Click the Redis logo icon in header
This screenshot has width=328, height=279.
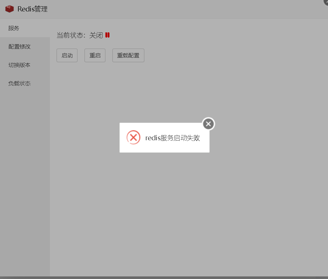click(x=10, y=9)
